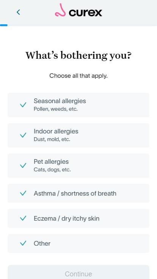Tick the checkmark next to Indoor allergies

[x=23, y=135]
